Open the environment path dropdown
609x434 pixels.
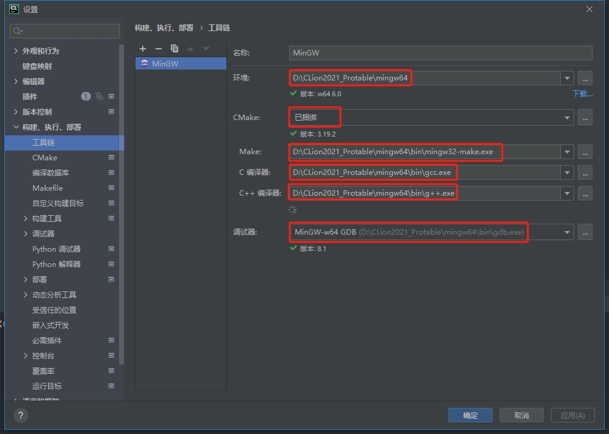(x=568, y=78)
